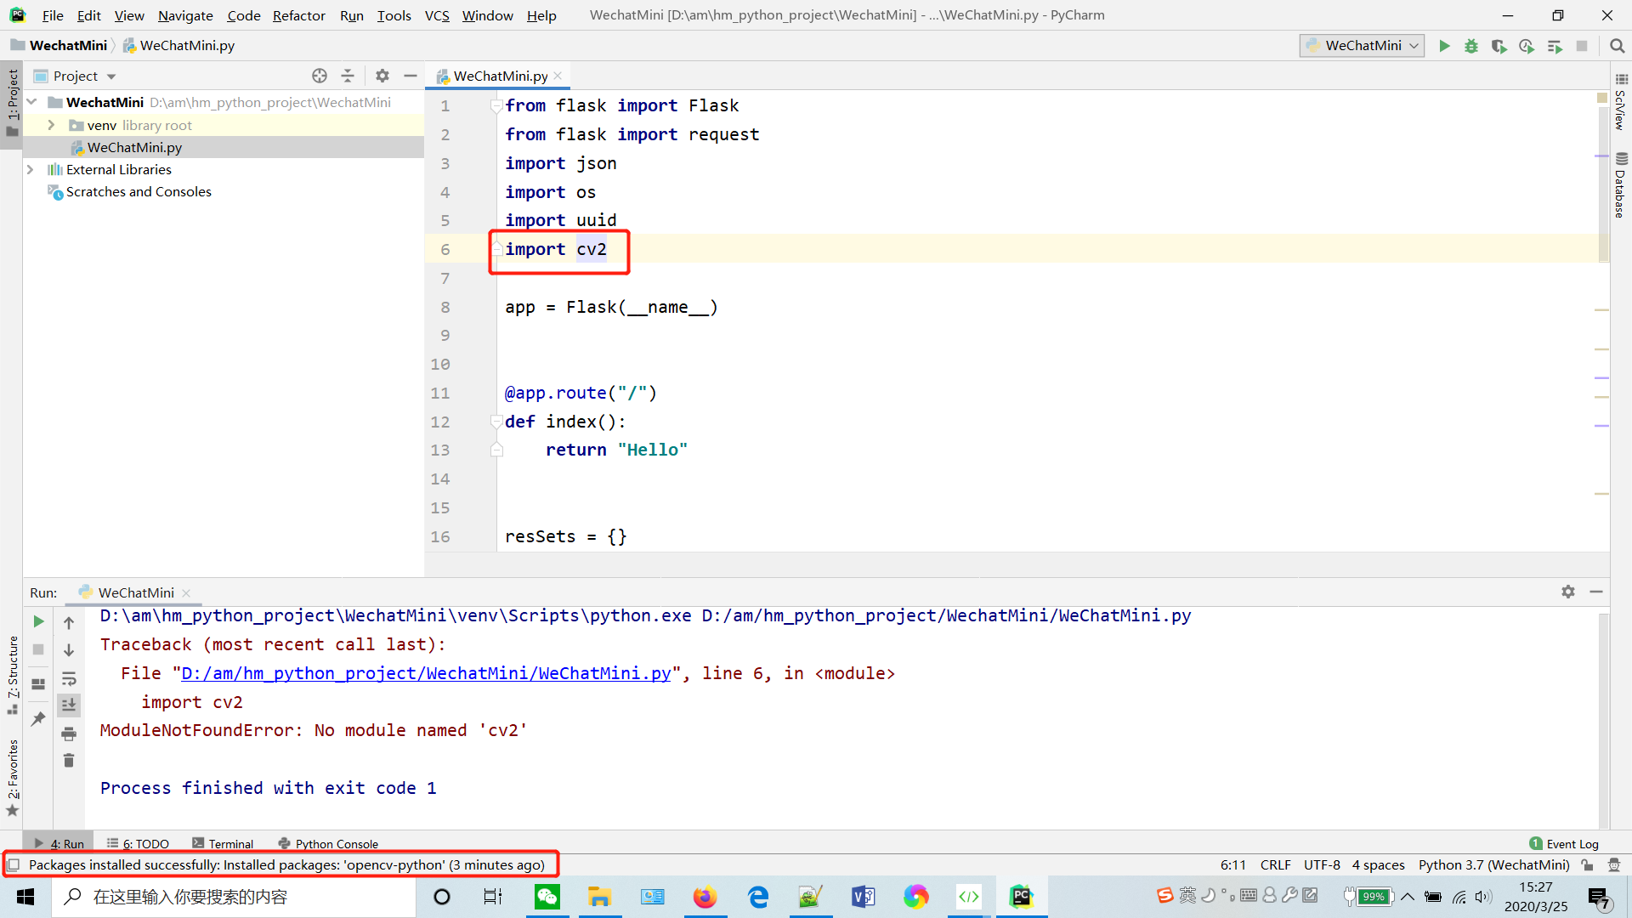Enable scroll to end in console
Screen dimensions: 1632x918
click(69, 705)
